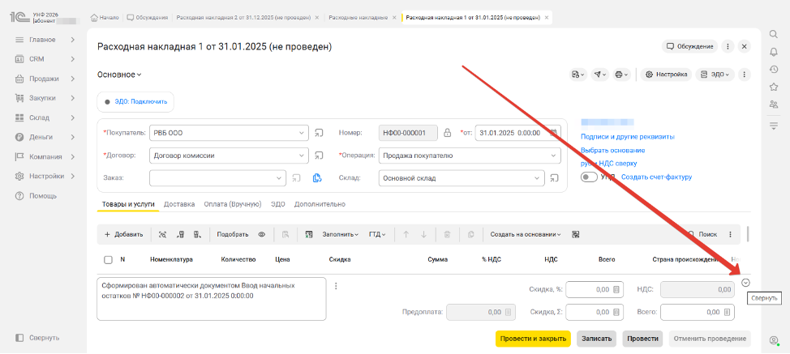Image resolution: width=790 pixels, height=354 pixels.
Task: Expand the Заполнить dropdown menu
Action: pyautogui.click(x=341, y=234)
